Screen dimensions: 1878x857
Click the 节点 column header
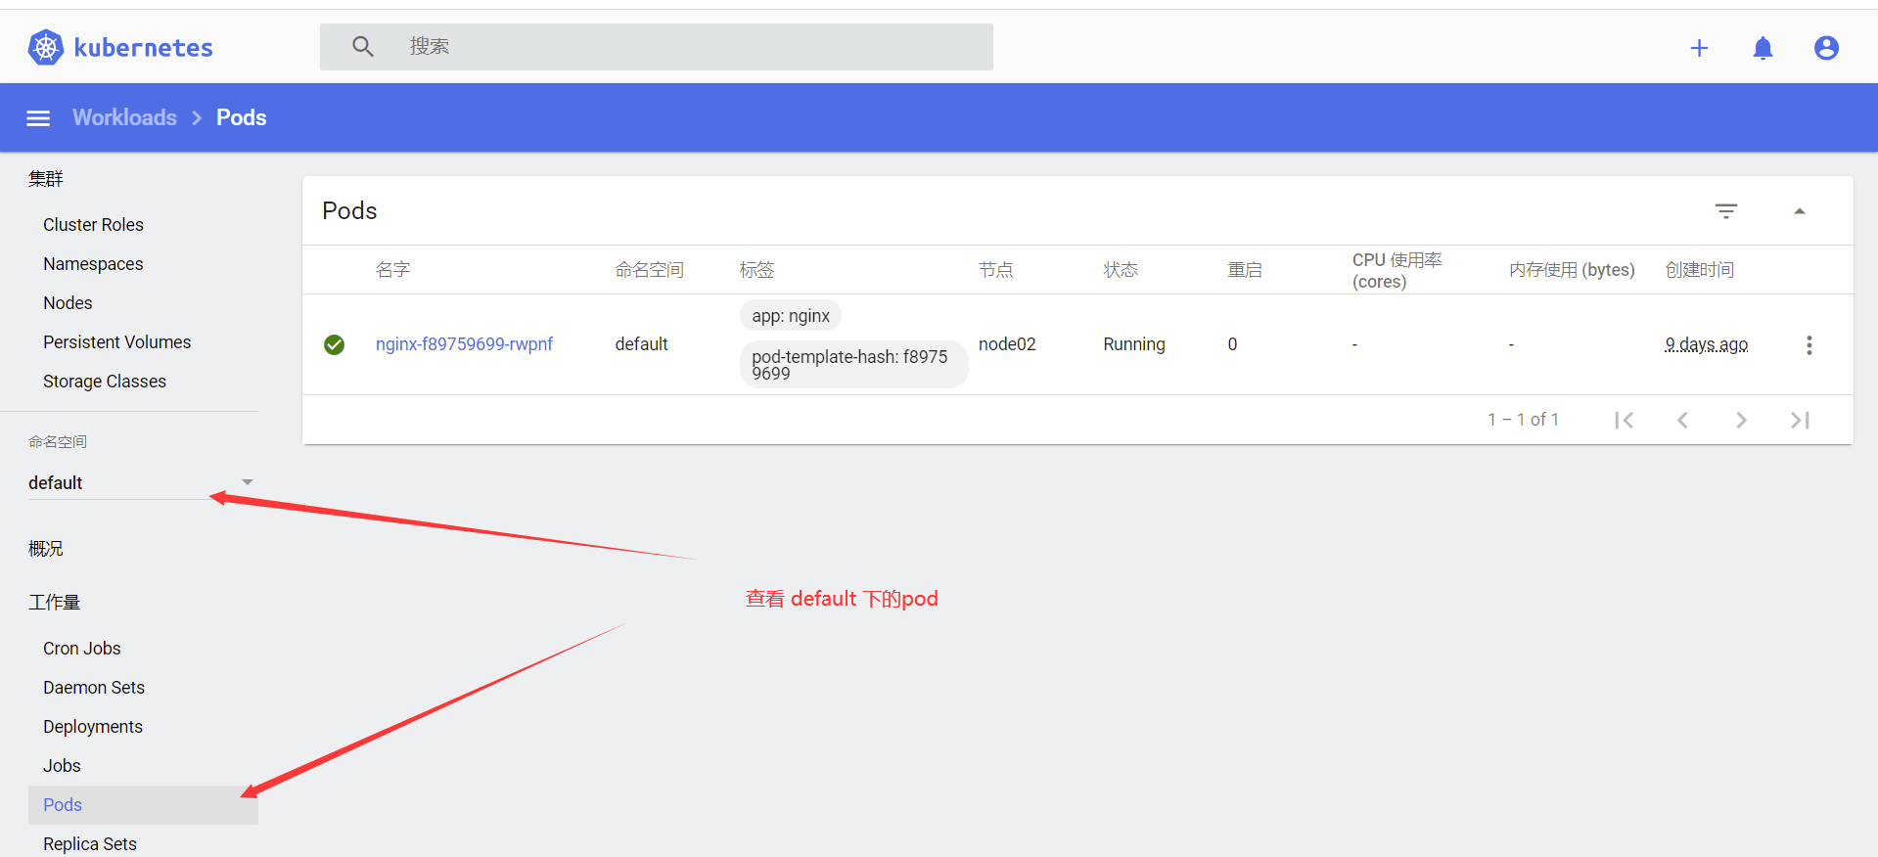click(996, 270)
